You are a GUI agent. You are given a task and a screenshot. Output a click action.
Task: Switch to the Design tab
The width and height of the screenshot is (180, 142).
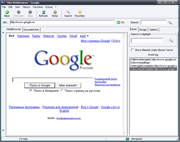click(x=143, y=30)
